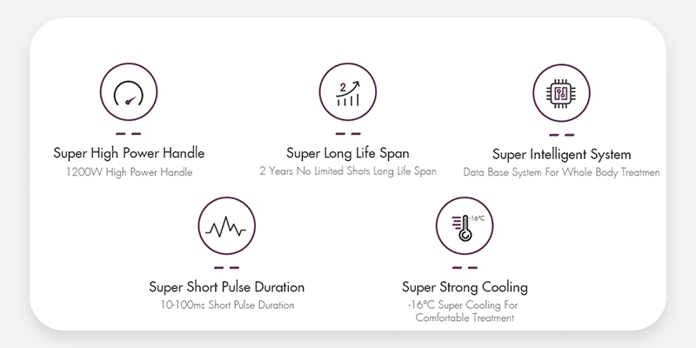Click the dashes below the thermometer icon
Image resolution: width=696 pixels, height=348 pixels.
[x=465, y=267]
